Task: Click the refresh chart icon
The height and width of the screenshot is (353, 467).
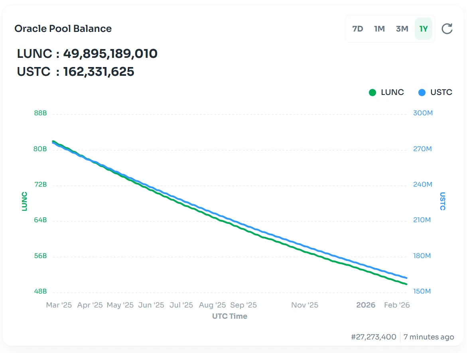Action: (x=447, y=29)
